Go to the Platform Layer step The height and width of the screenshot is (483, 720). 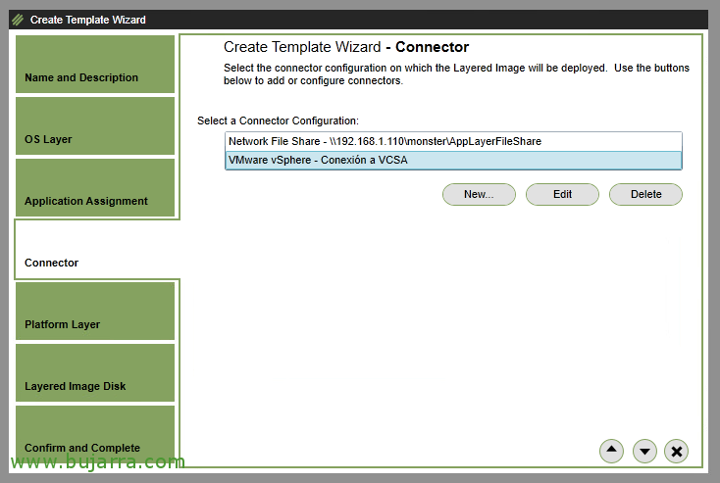click(x=95, y=311)
